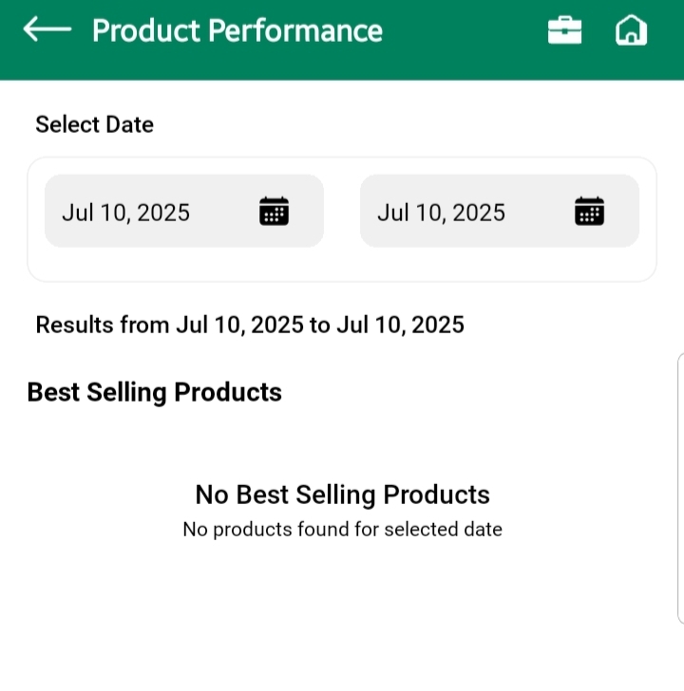684x691 pixels.
Task: Open the end date calendar icon
Action: (x=590, y=211)
